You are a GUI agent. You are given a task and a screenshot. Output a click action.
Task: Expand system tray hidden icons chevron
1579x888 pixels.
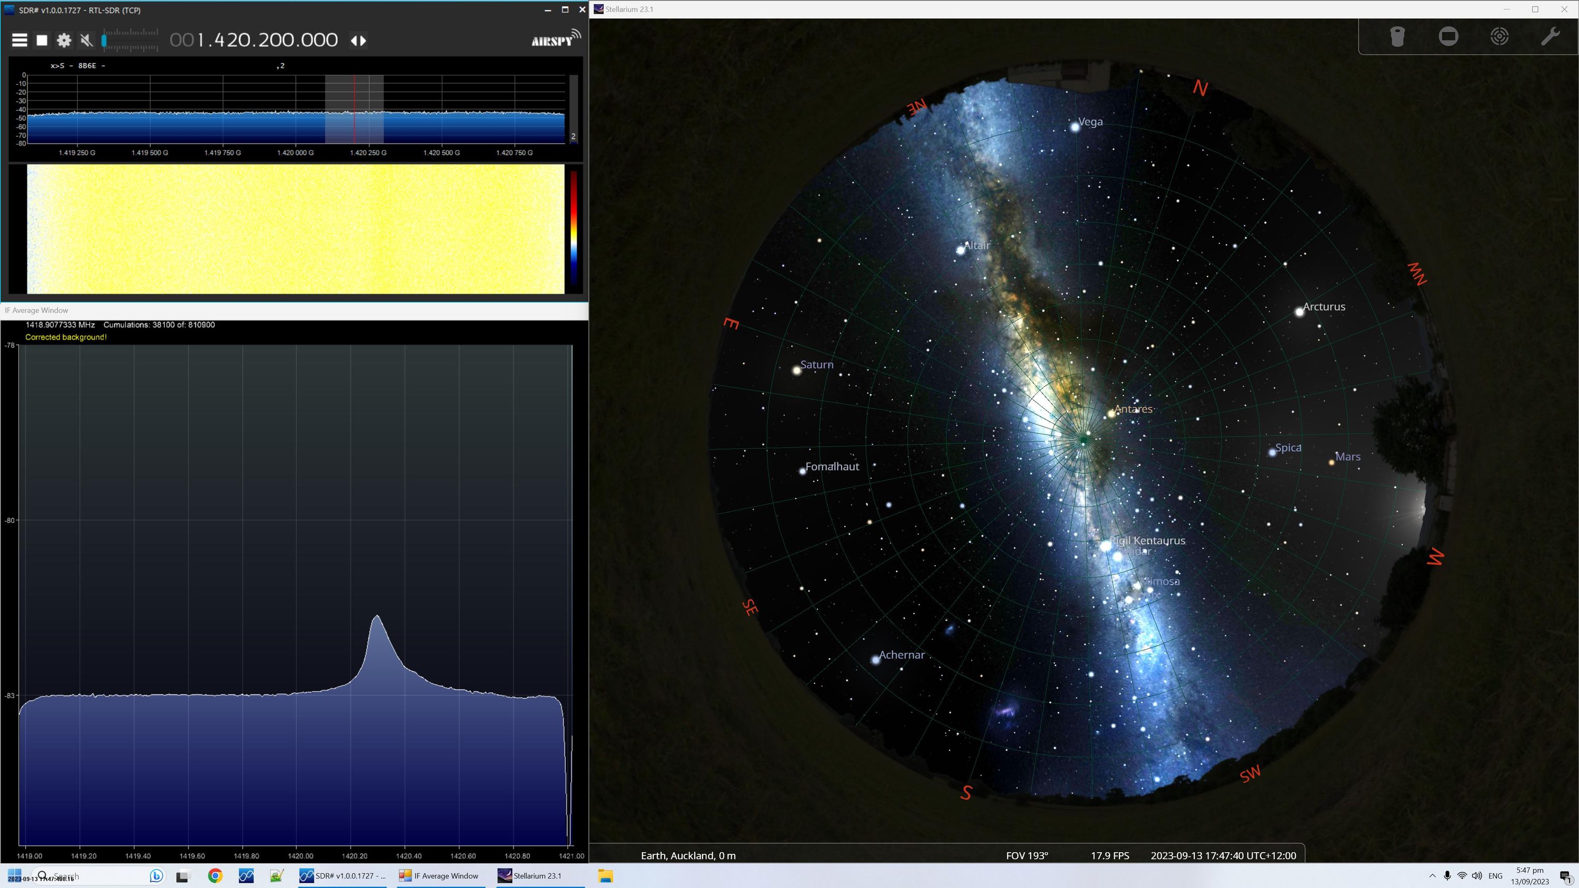click(x=1433, y=876)
